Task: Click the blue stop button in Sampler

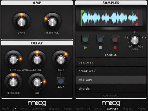Action: coord(100,39)
